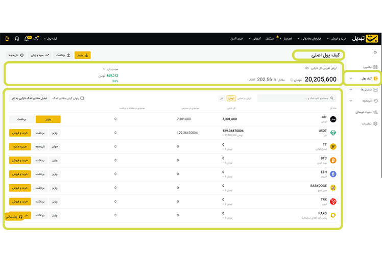Click the logout icon in top bar
The width and height of the screenshot is (382, 255).
pyautogui.click(x=7, y=39)
